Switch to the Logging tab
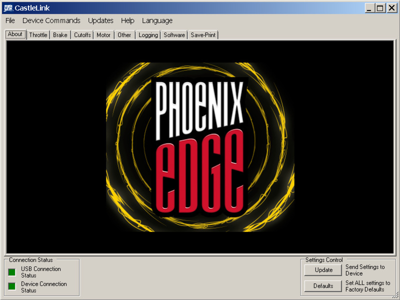This screenshot has width=400, height=300. tap(148, 35)
